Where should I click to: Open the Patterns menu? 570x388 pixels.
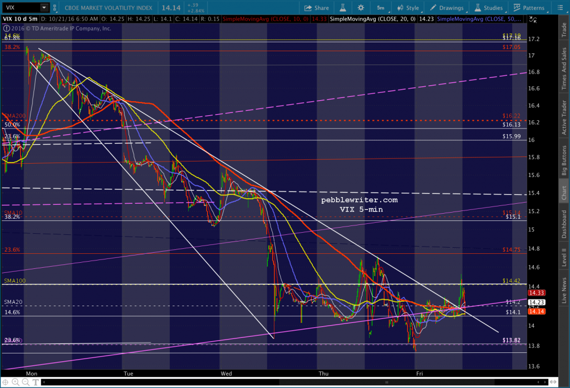point(529,8)
